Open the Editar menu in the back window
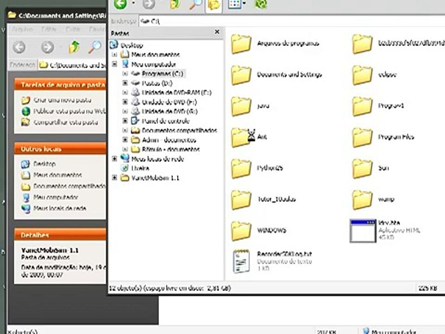This screenshot has height=334, width=445. coord(49,29)
